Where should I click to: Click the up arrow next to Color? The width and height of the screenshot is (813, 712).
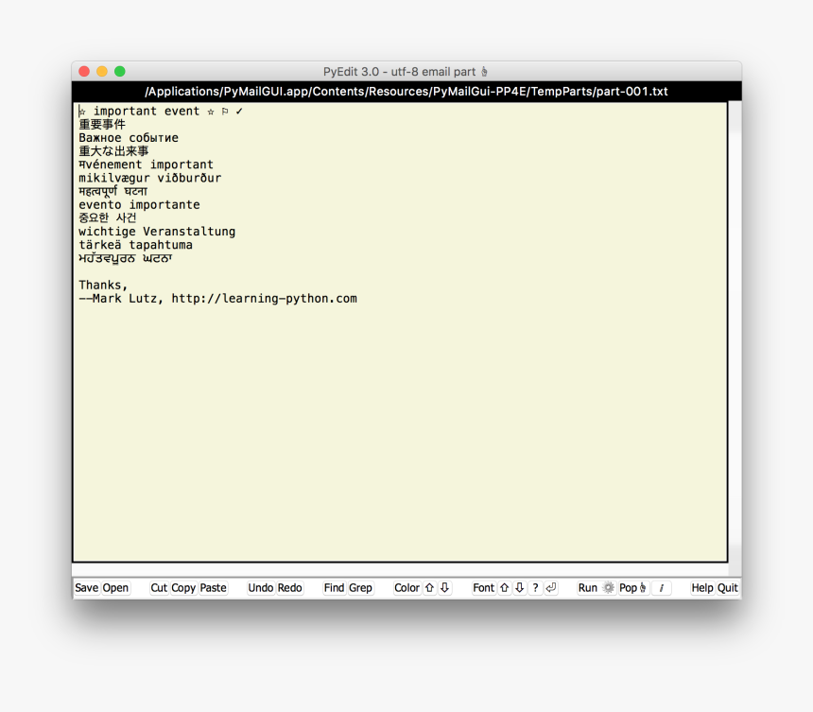click(x=429, y=587)
